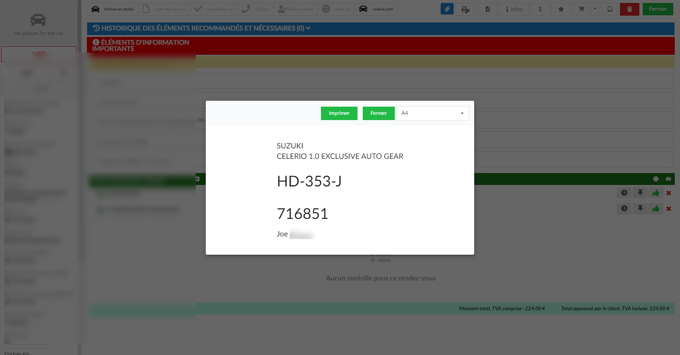Click Éléments d'information importants red header
The height and width of the screenshot is (355, 680).
coord(381,45)
